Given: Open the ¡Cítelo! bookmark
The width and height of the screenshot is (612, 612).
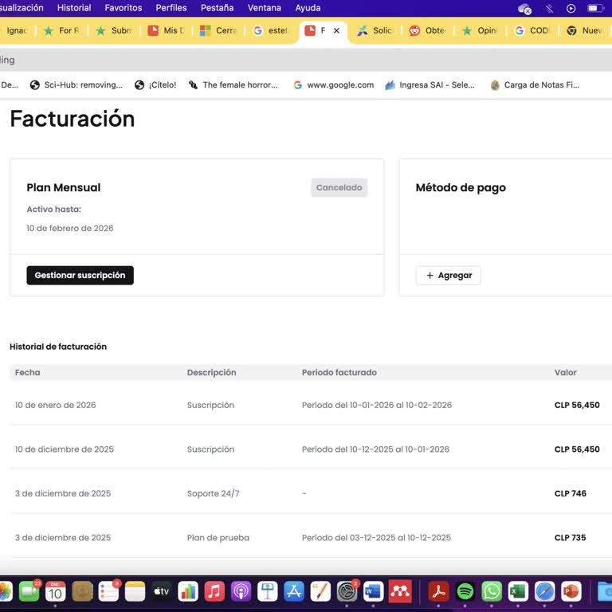Looking at the screenshot, I should coord(155,84).
